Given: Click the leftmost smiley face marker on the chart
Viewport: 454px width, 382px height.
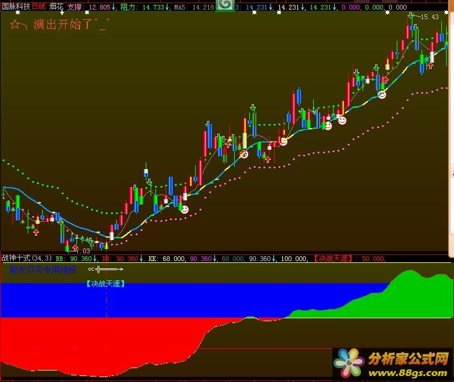Looking at the screenshot, I should [184, 209].
